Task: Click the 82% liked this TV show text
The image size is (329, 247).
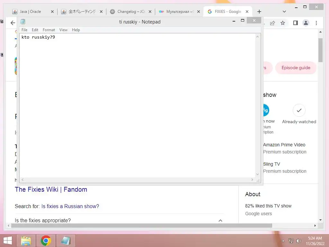Action: tap(268, 206)
